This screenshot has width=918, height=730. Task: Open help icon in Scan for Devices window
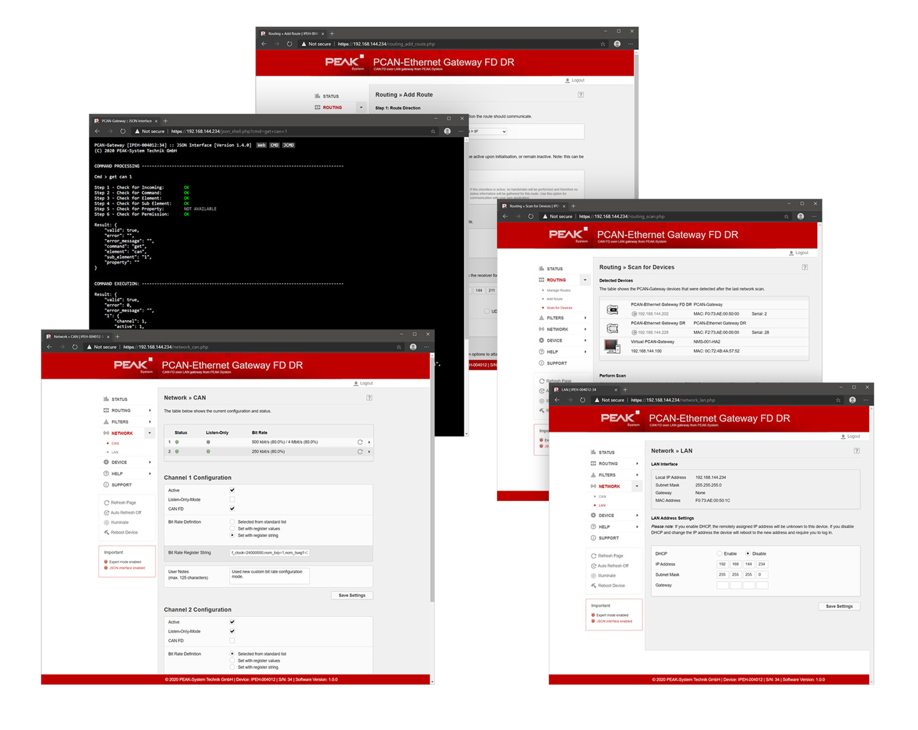pos(805,267)
